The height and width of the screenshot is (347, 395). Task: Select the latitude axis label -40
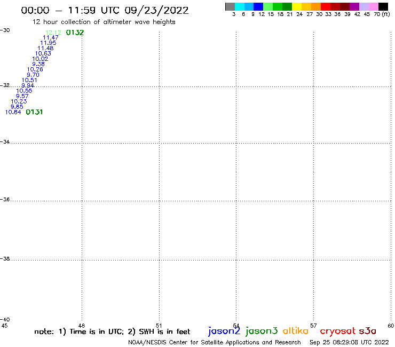pyautogui.click(x=5, y=320)
